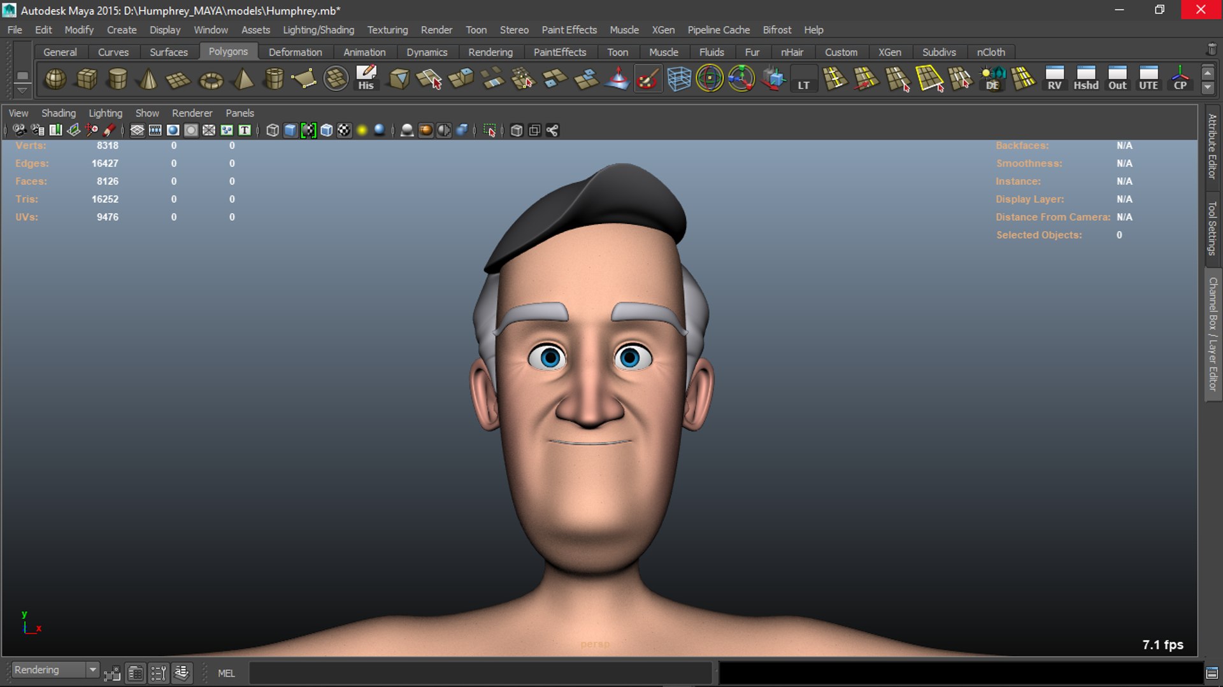1223x687 pixels.
Task: Open the panel Show menu
Action: 147,113
